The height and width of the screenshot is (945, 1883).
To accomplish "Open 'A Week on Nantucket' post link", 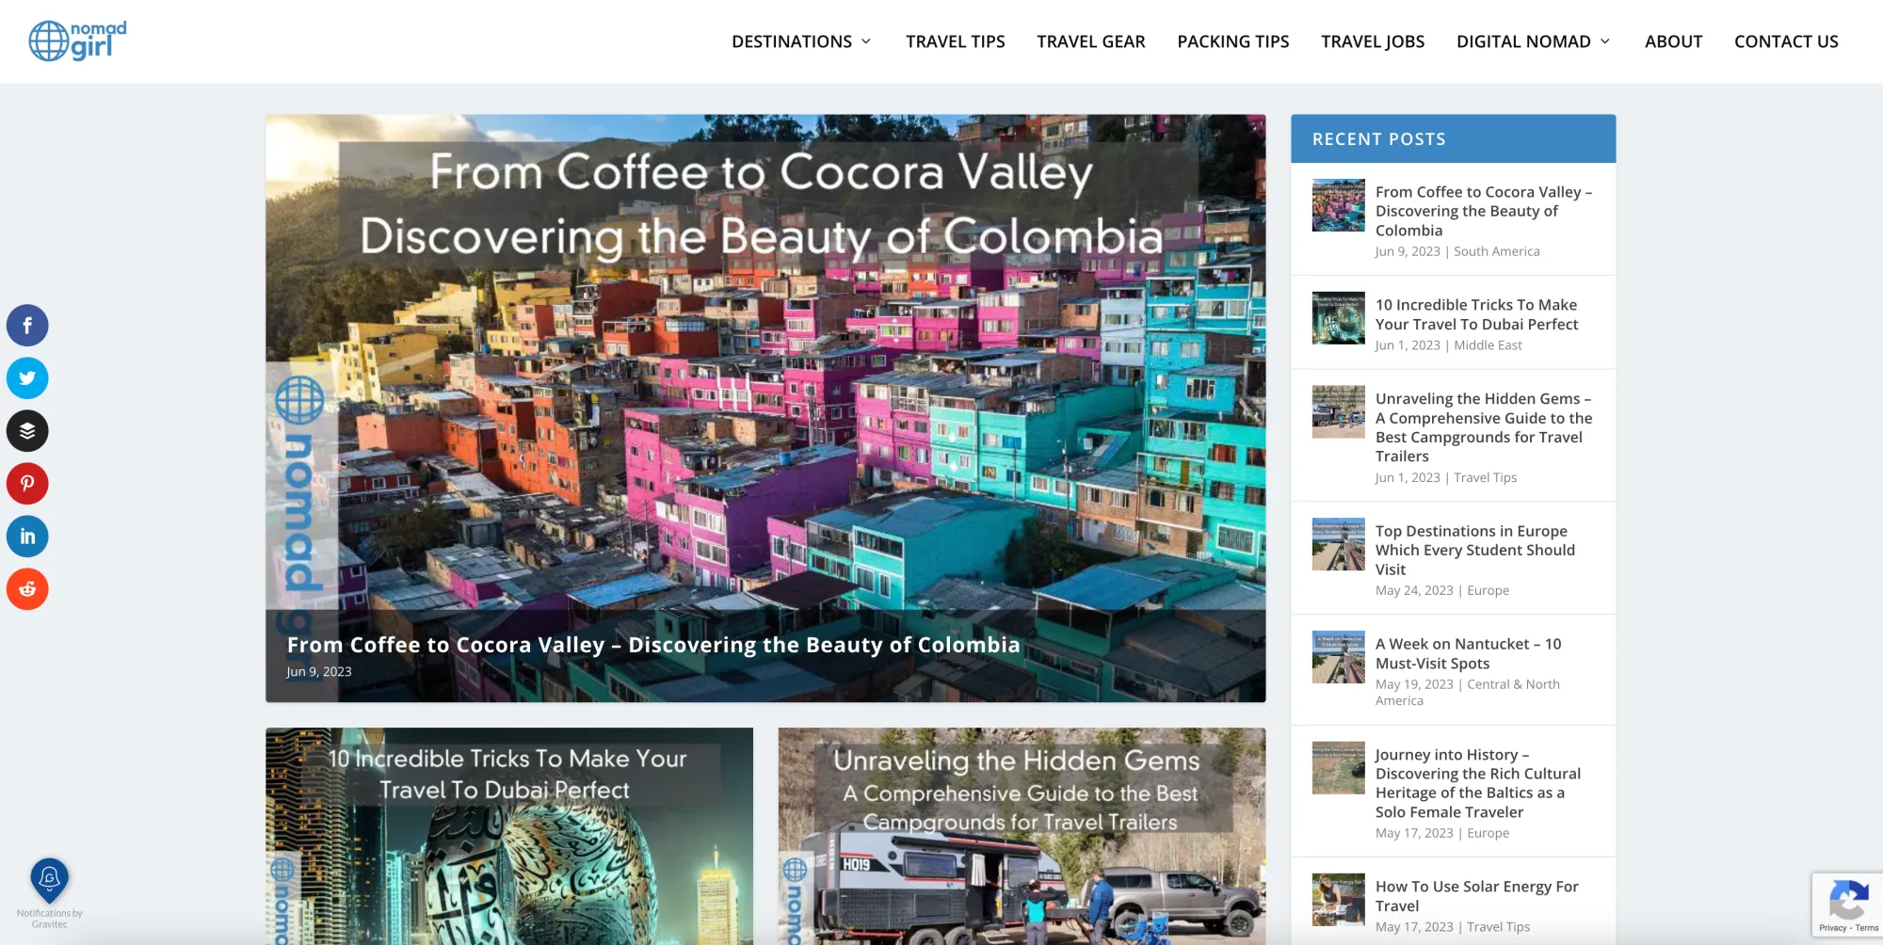I will (1468, 653).
